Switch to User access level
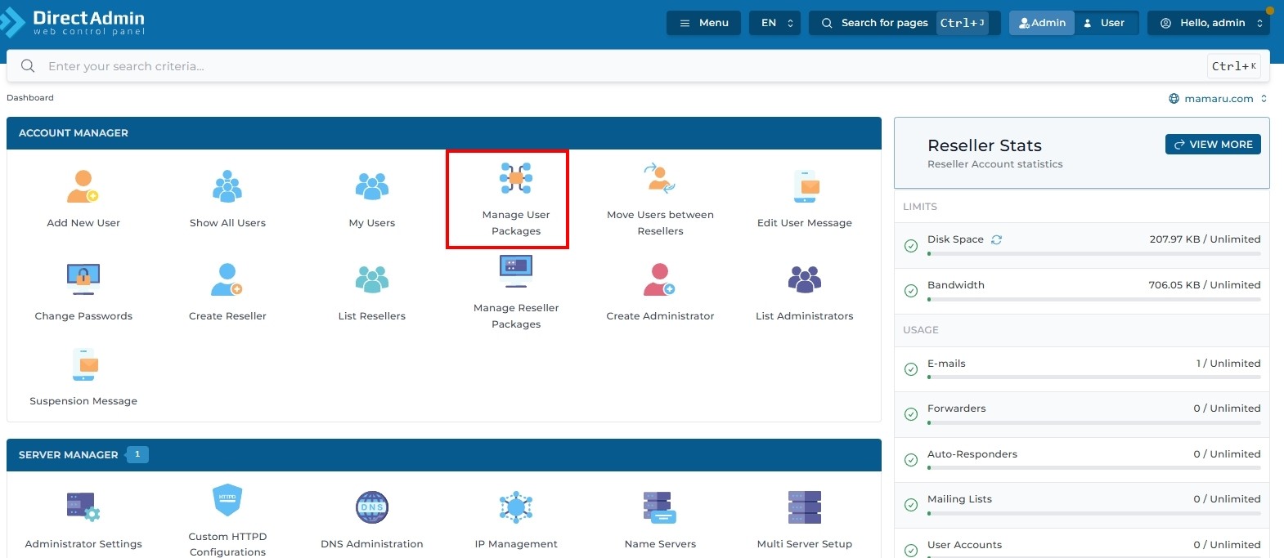This screenshot has width=1284, height=558. click(1103, 23)
